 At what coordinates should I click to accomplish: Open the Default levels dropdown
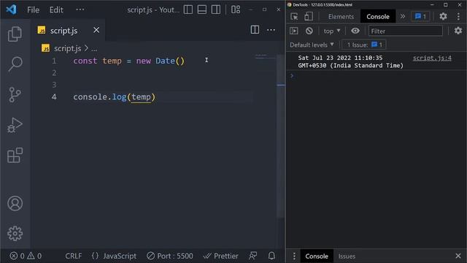(x=312, y=45)
